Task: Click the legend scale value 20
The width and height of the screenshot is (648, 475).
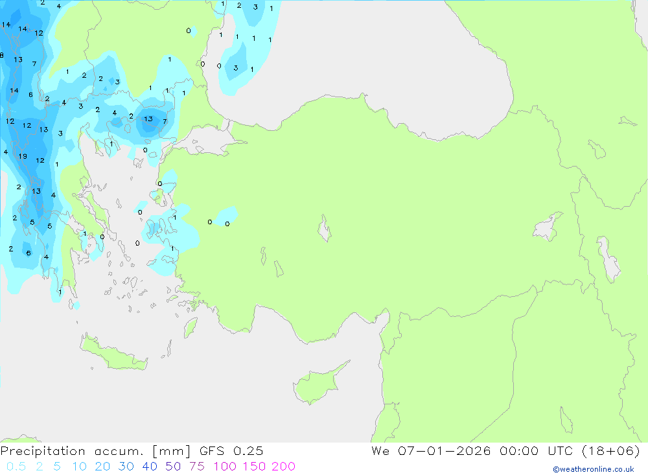Action: [102, 467]
